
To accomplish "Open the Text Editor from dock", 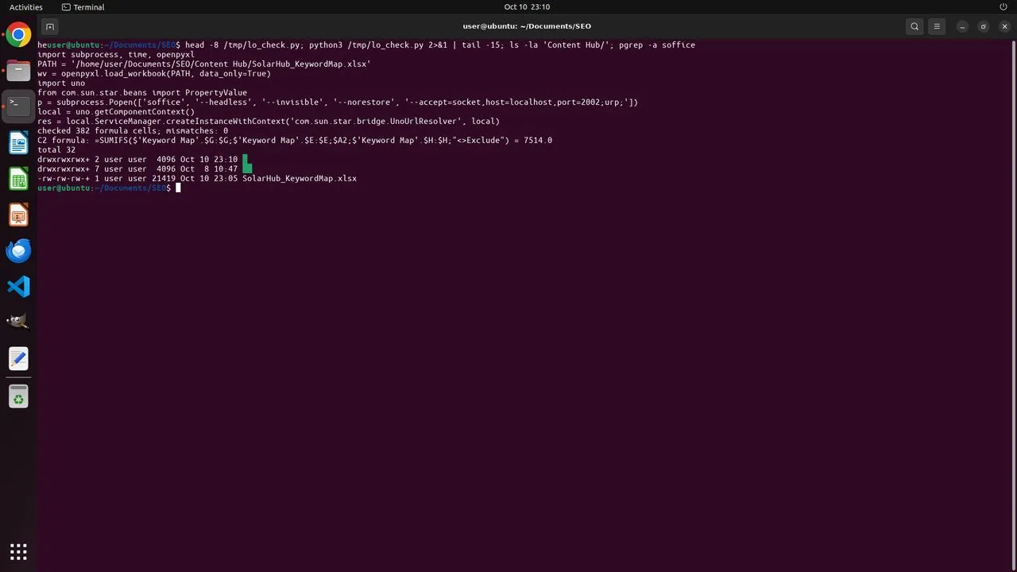I will click(18, 359).
